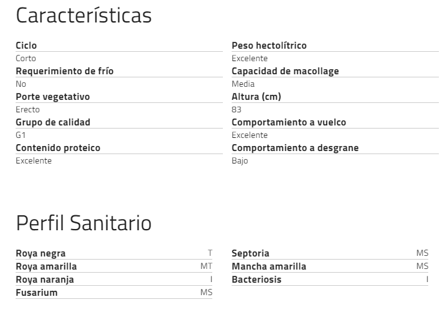Click the Altura (cm) label
Image resolution: width=447 pixels, height=317 pixels.
coord(257,97)
